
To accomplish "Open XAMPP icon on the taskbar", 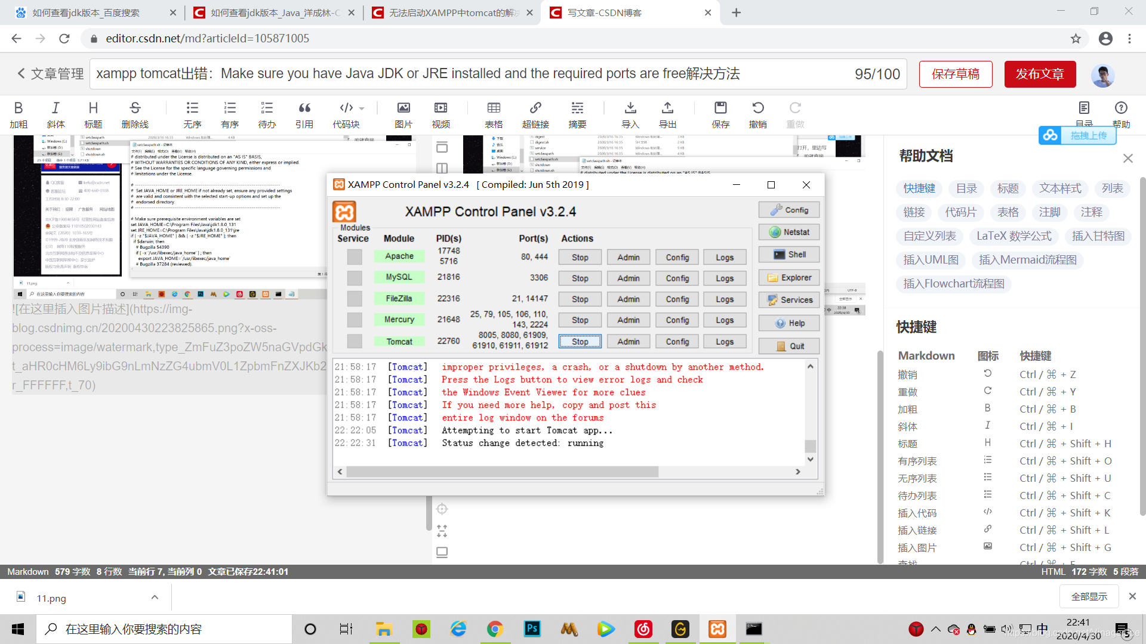I will click(717, 629).
